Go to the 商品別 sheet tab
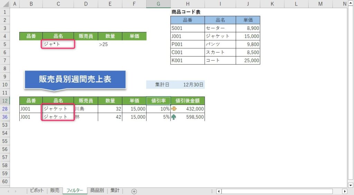The width and height of the screenshot is (354, 195). click(97, 191)
